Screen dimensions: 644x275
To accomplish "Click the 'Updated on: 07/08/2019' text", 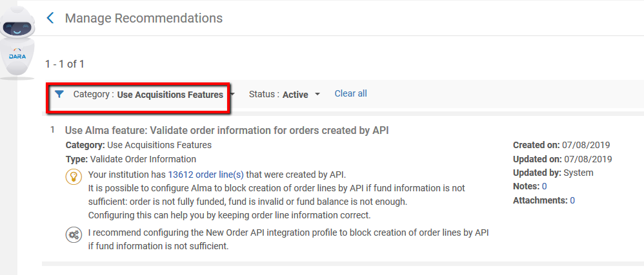I will [x=563, y=159].
